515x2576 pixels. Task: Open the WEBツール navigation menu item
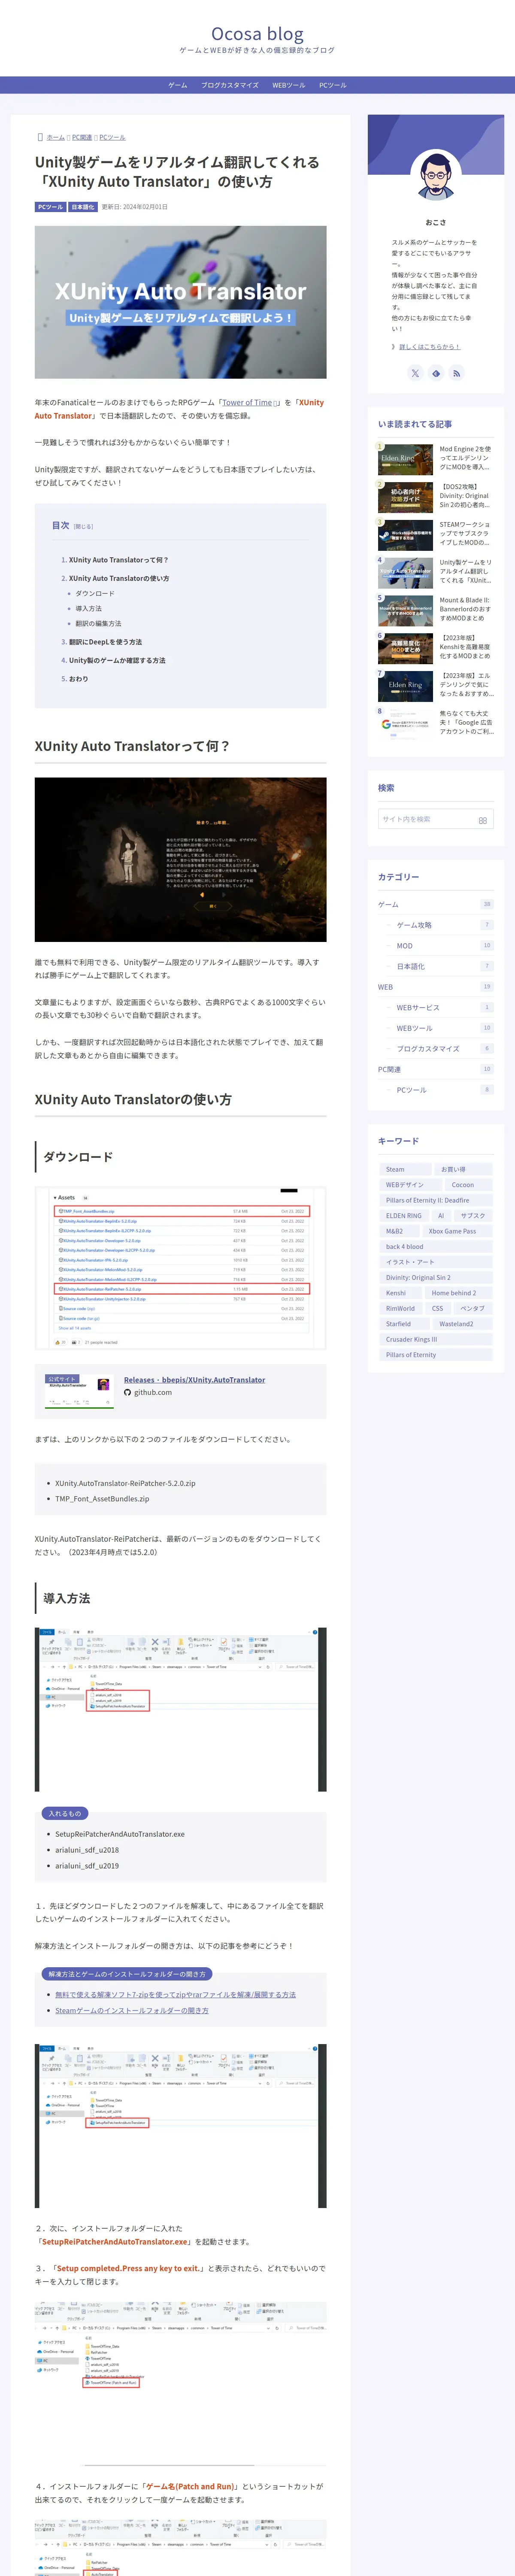(289, 85)
